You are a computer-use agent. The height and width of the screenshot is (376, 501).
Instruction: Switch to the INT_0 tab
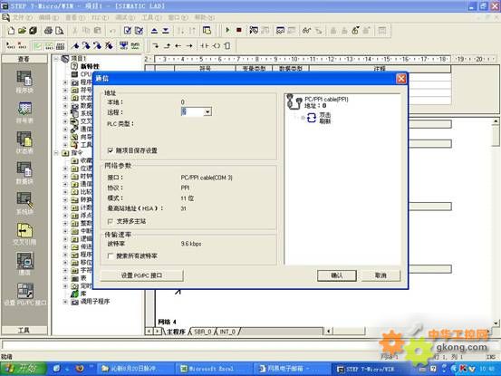[227, 332]
